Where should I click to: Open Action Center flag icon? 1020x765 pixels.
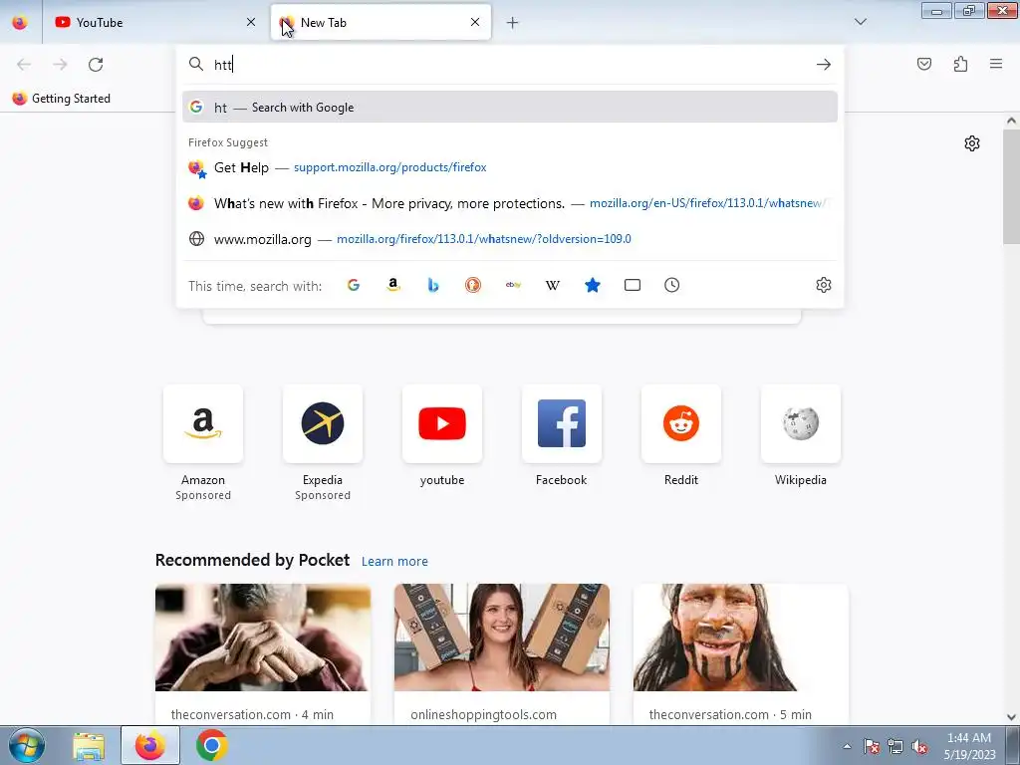[x=871, y=746]
